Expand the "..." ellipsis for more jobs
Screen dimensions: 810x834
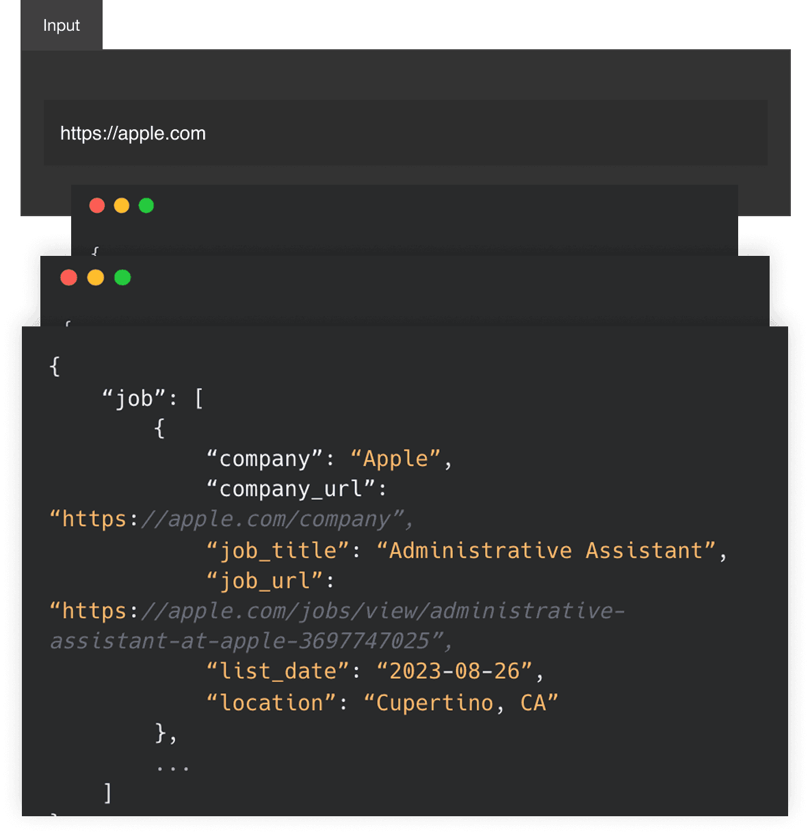pyautogui.click(x=172, y=766)
